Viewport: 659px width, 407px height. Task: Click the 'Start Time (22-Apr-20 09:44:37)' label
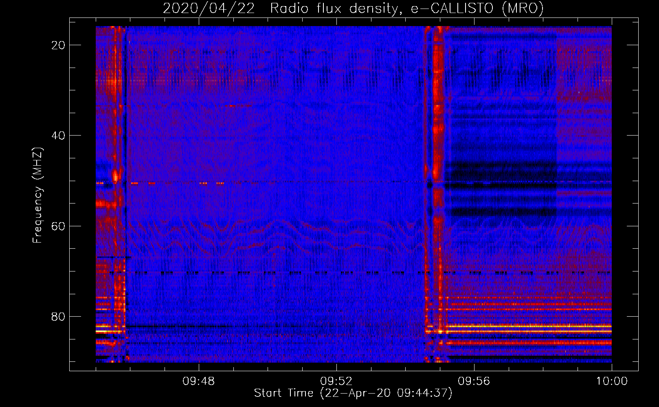point(353,393)
